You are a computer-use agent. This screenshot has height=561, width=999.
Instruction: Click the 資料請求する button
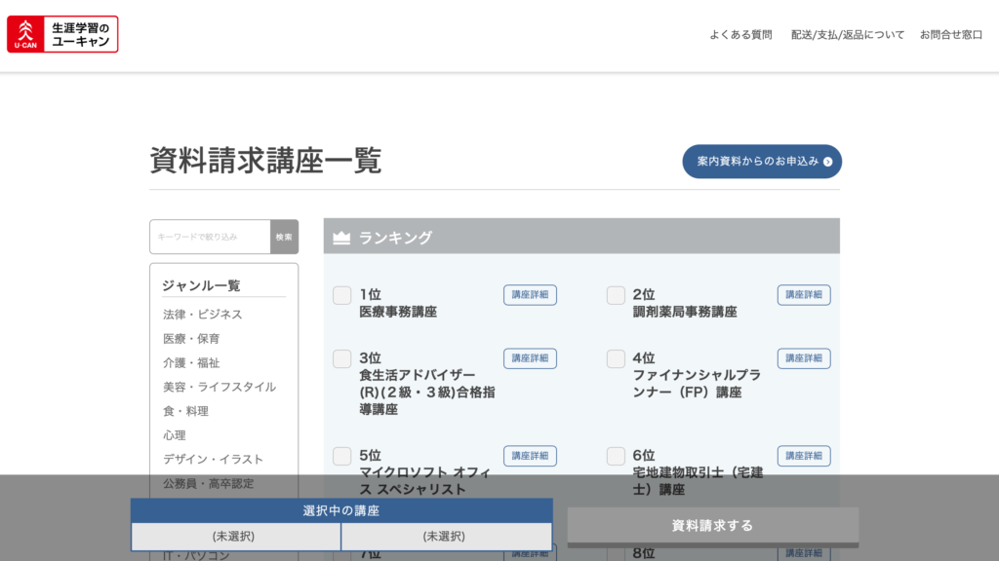(713, 526)
